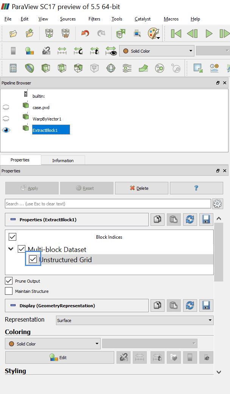Screen dimensions: 230x394
Task: Uncheck the Prune Output checkbox
Action: click(x=9, y=281)
